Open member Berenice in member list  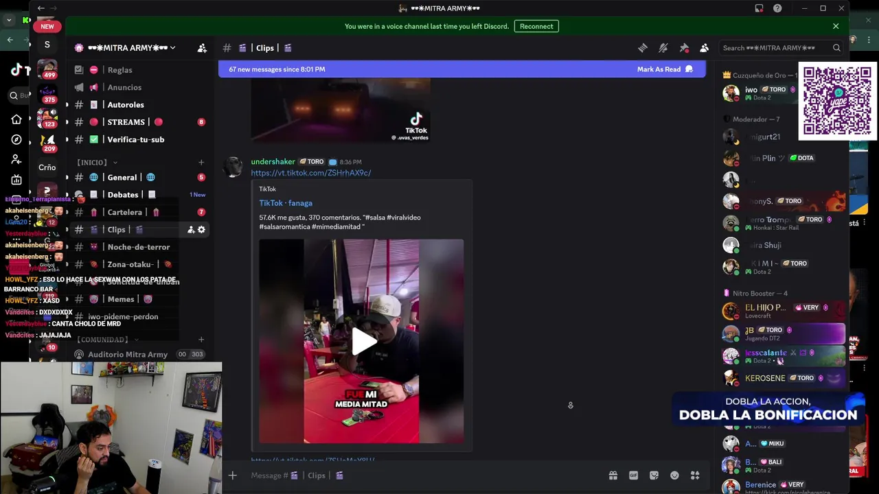[x=783, y=487]
